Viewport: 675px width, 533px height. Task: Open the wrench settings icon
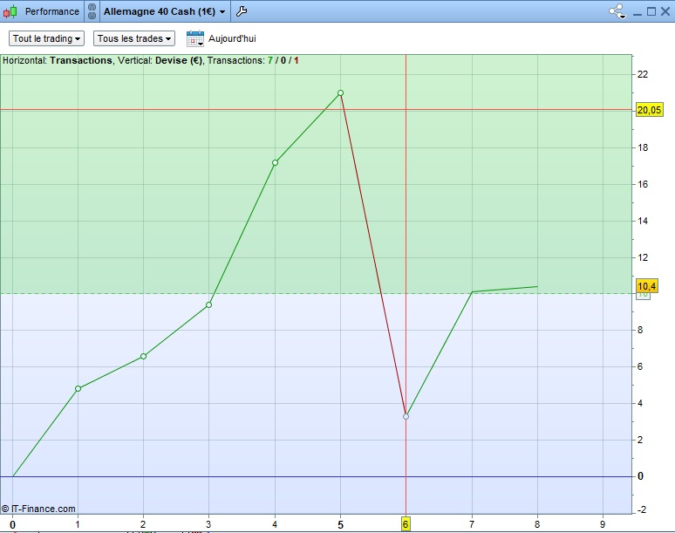(242, 11)
